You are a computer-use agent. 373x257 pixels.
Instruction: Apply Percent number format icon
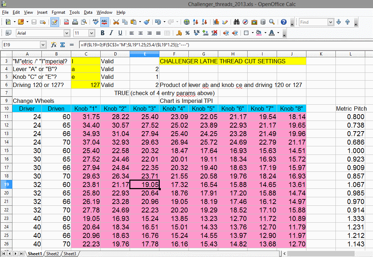[187, 33]
